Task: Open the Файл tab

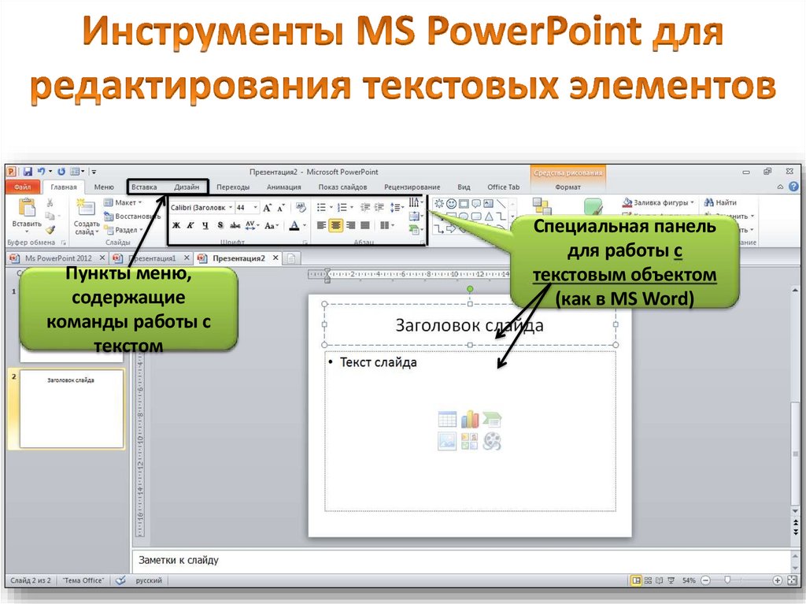Action: coord(22,187)
